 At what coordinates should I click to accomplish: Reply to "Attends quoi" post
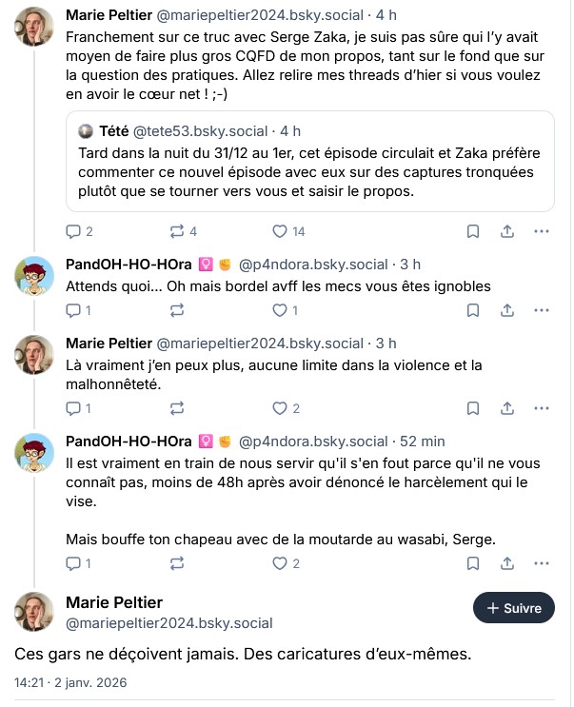73,310
